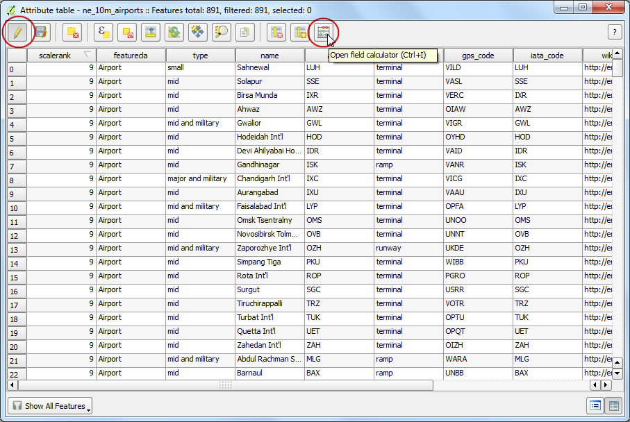Click the Invert selection icon
The image size is (630, 422).
point(174,32)
